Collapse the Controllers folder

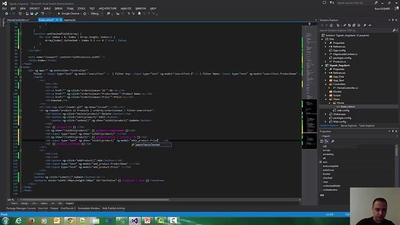click(326, 84)
